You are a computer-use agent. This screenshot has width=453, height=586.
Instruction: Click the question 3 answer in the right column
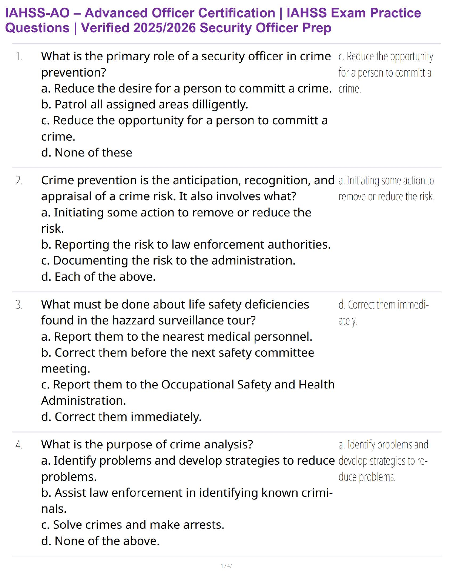(x=383, y=313)
